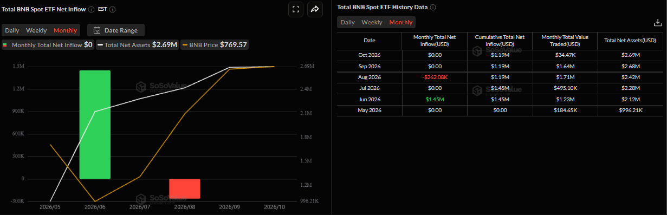
Task: Click the May 2026 date cell
Action: (370, 110)
